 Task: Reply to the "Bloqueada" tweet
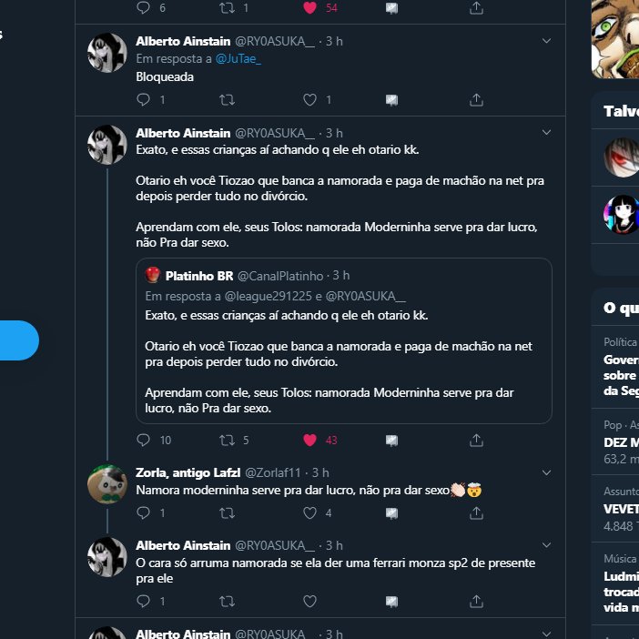point(144,99)
